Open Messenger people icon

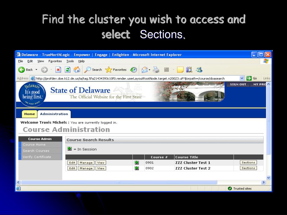tap(199, 70)
